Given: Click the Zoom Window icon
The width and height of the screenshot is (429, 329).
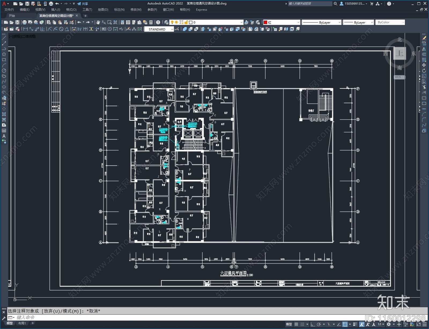Looking at the screenshot, I should (109, 22).
